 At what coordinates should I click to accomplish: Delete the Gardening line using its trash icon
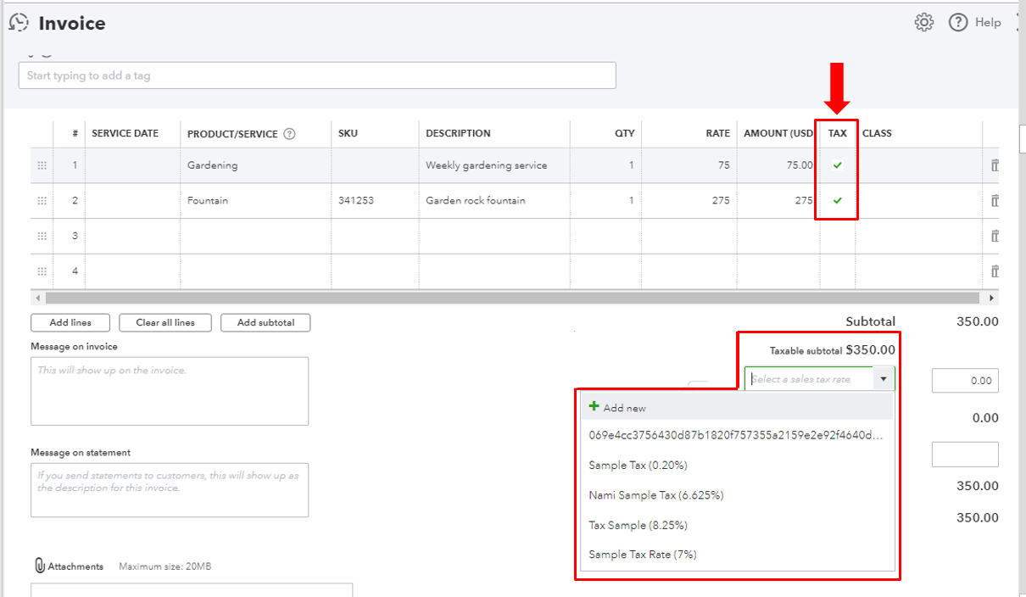point(994,165)
